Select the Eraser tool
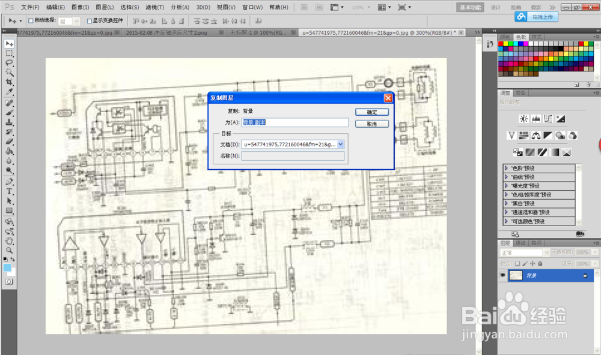The width and height of the screenshot is (601, 355). (x=9, y=141)
